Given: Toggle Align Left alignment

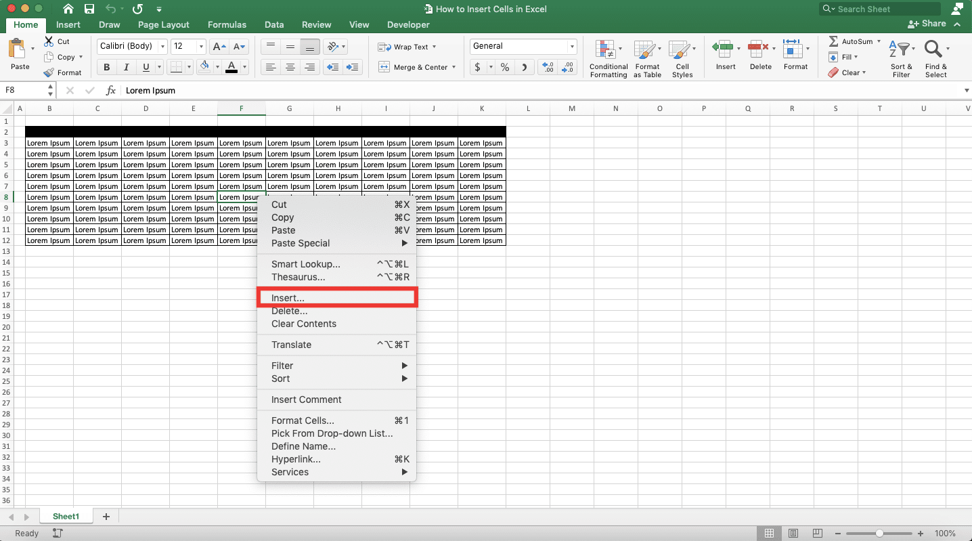Looking at the screenshot, I should click(x=270, y=67).
